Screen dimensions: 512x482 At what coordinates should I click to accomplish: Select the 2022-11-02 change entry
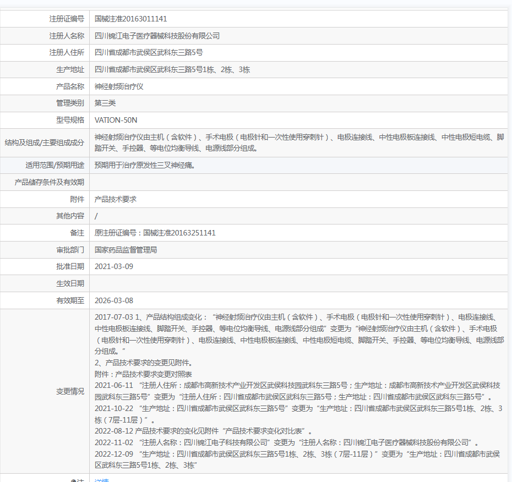click(x=287, y=442)
